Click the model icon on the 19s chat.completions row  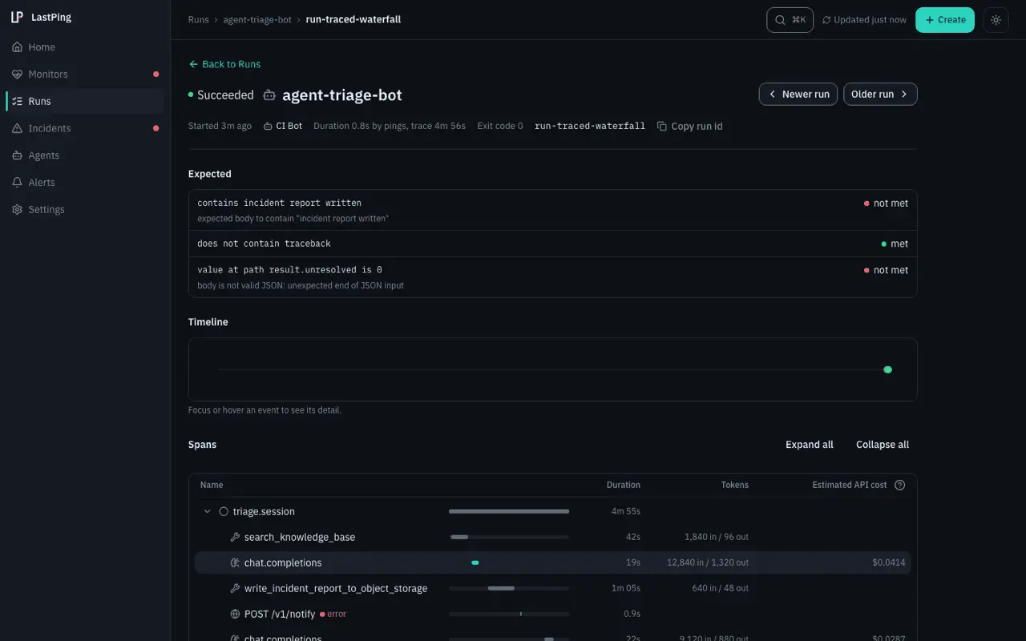(235, 562)
